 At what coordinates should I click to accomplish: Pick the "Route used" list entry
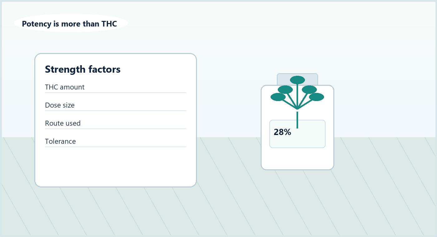coord(115,123)
